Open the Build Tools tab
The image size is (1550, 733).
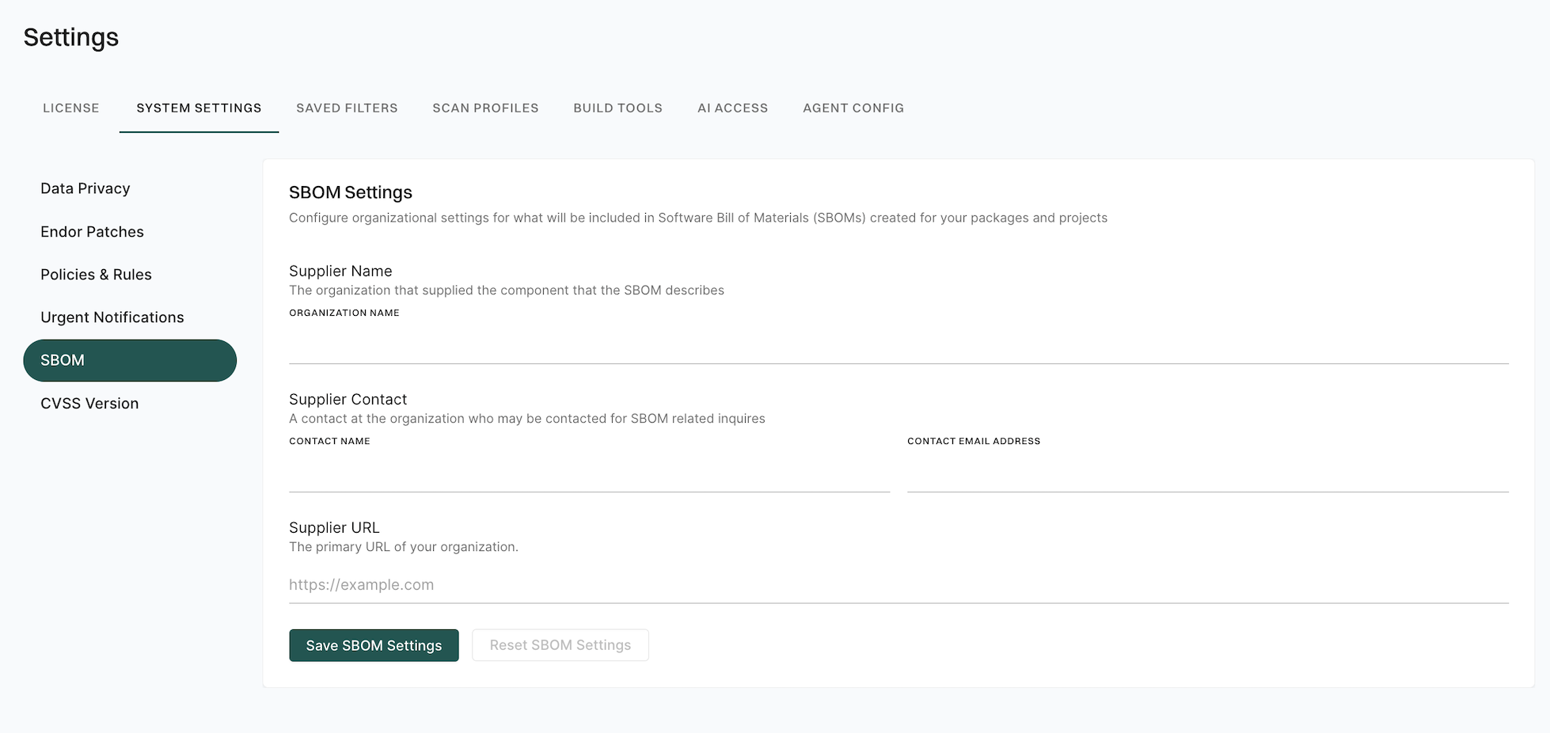pos(617,108)
